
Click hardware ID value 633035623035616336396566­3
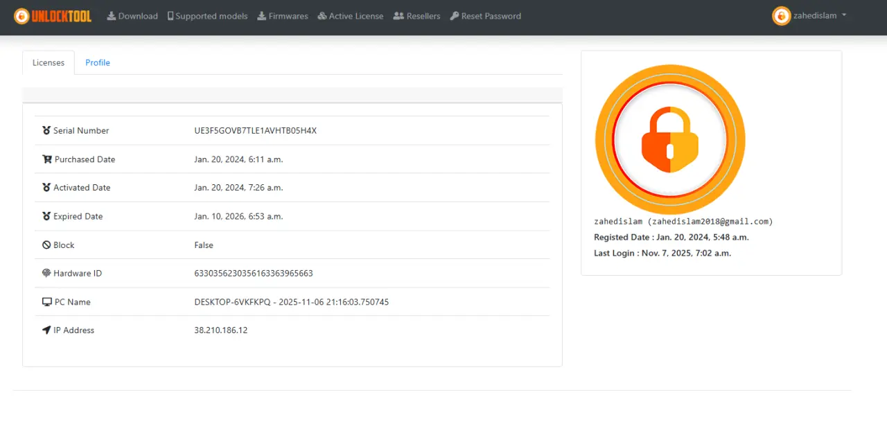(254, 274)
